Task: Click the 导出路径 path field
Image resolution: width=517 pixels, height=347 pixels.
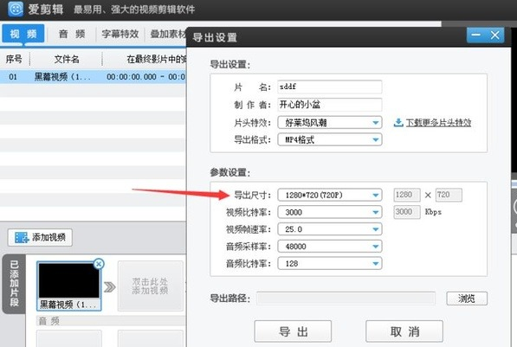Action: pos(346,299)
